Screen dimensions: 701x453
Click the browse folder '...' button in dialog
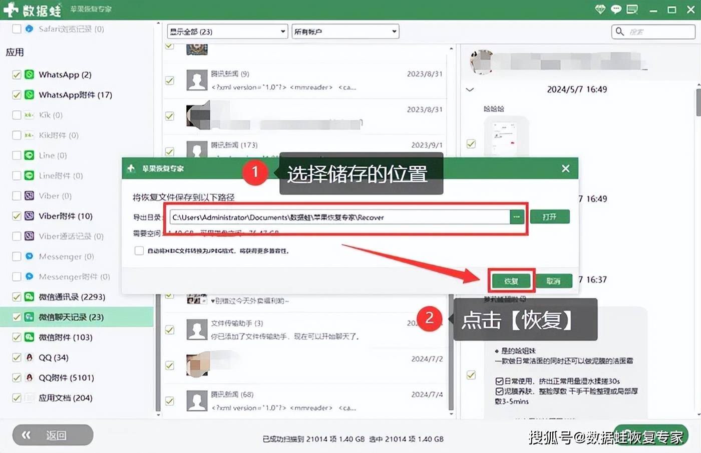click(x=517, y=216)
